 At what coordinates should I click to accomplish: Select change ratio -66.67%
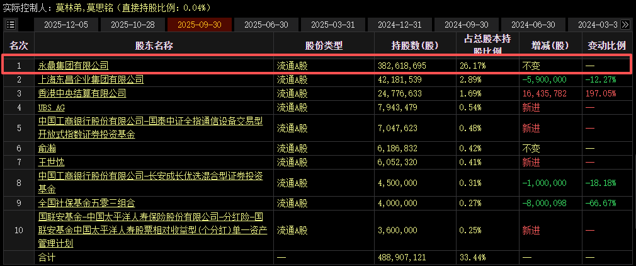pyautogui.click(x=601, y=202)
